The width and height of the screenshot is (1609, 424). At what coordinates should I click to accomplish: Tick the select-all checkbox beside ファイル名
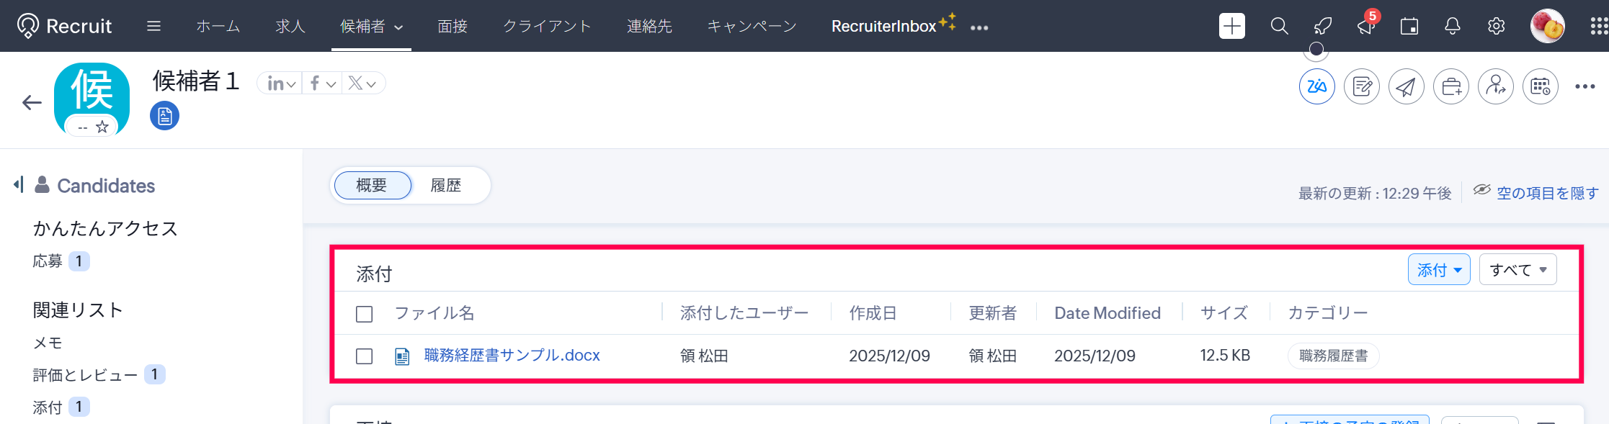[365, 314]
